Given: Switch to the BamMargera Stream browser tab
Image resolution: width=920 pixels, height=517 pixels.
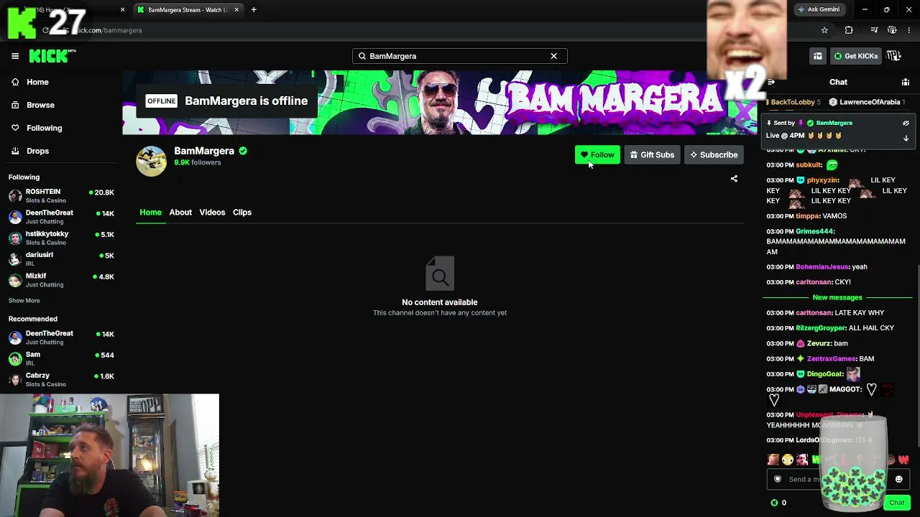Looking at the screenshot, I should coord(187,10).
